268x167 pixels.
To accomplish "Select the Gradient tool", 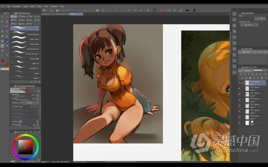I will tap(2, 41).
